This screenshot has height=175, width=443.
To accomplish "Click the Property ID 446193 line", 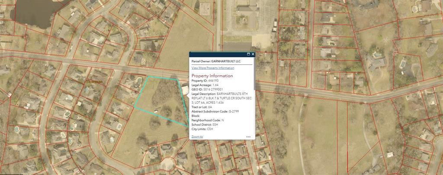I will coord(205,81).
